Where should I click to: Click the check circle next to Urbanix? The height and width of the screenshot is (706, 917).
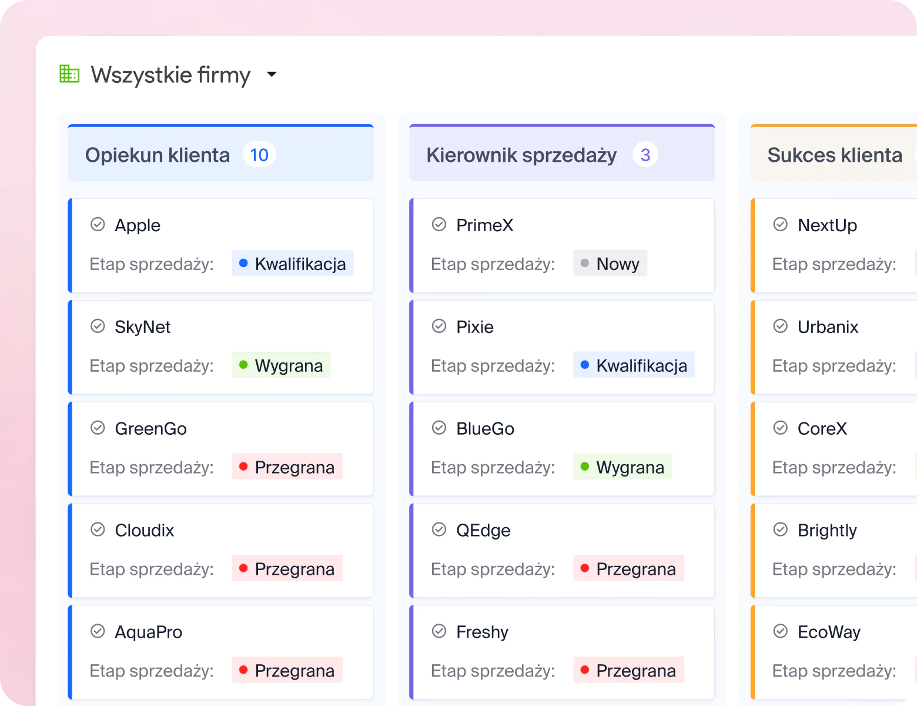781,326
